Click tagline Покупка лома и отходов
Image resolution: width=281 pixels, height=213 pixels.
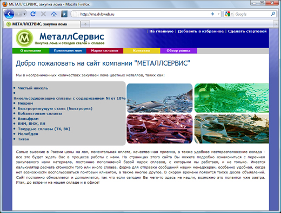(70, 43)
